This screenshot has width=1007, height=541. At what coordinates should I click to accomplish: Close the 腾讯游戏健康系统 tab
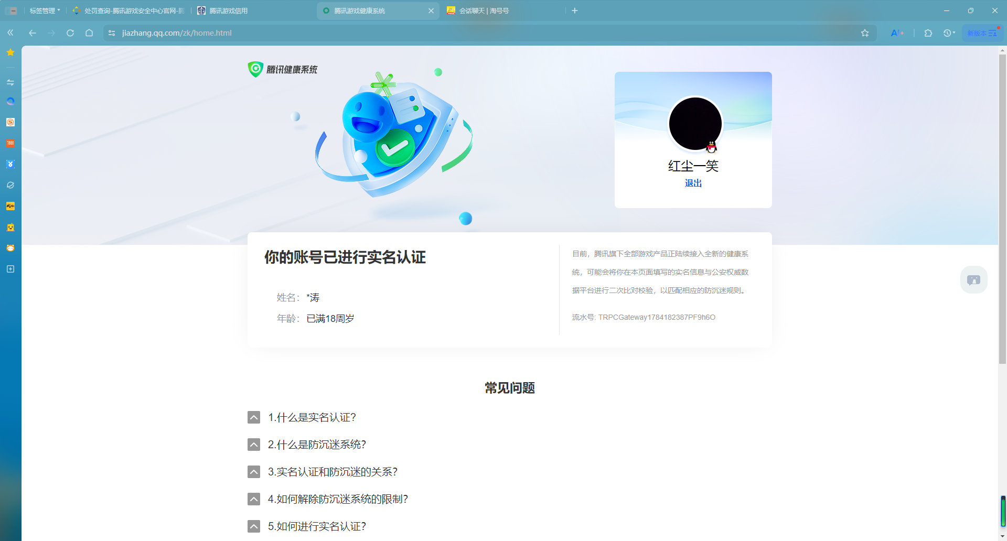(x=431, y=10)
